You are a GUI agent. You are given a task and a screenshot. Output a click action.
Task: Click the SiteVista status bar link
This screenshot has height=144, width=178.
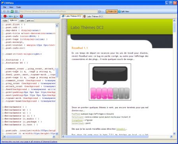pos(29,142)
